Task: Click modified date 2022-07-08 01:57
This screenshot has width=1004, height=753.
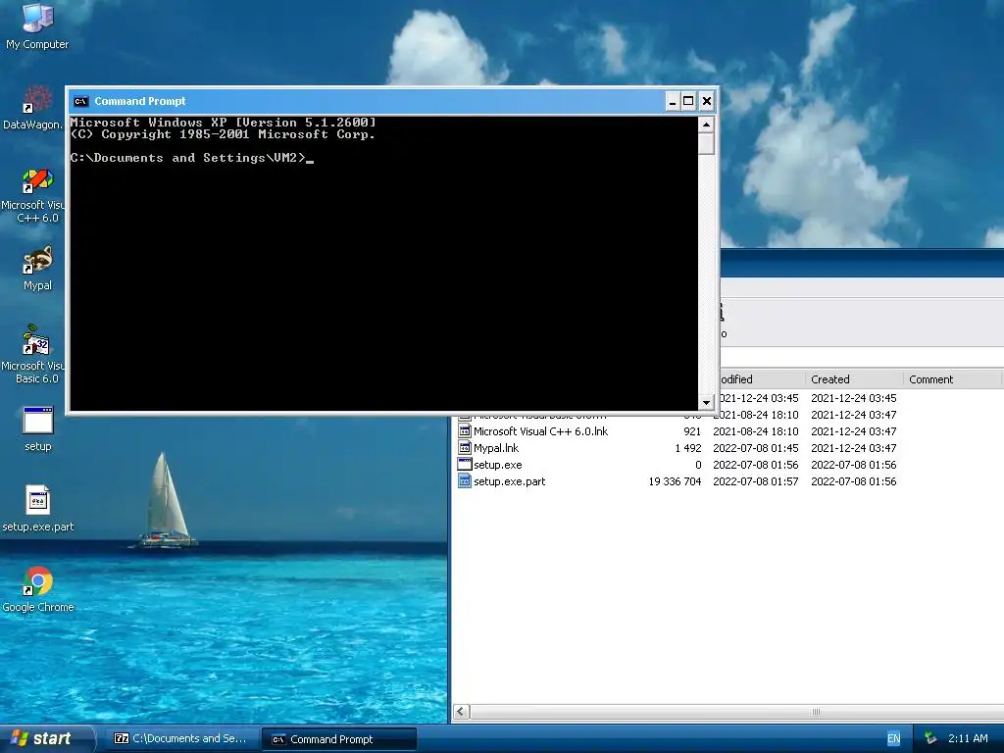Action: 756,481
